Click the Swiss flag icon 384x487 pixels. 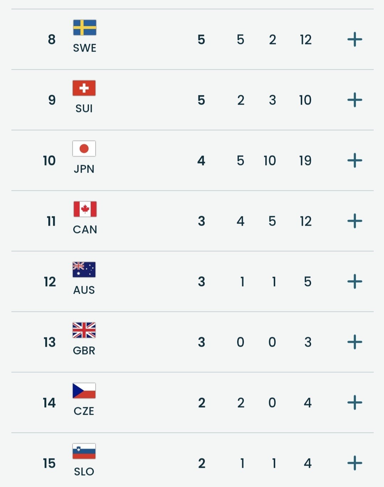click(x=84, y=88)
